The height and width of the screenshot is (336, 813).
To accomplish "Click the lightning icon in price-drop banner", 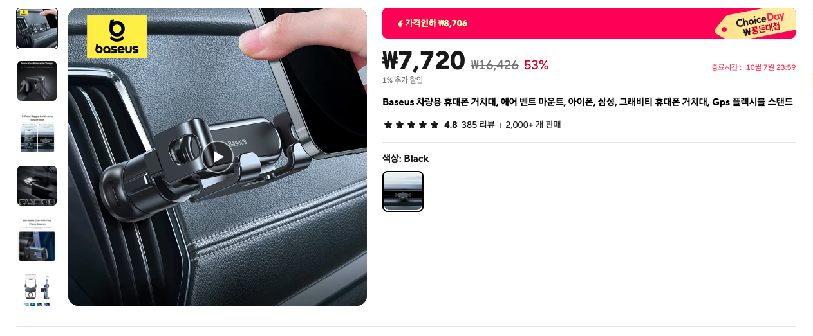I will (x=400, y=24).
